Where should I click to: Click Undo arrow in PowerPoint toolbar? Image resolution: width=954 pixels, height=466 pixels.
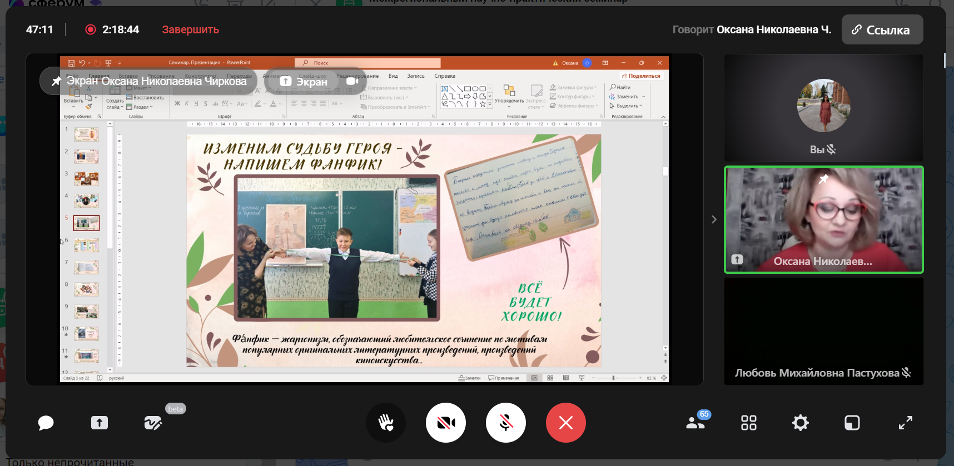pos(82,63)
